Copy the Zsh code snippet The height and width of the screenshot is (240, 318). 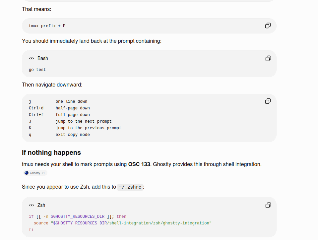click(268, 205)
